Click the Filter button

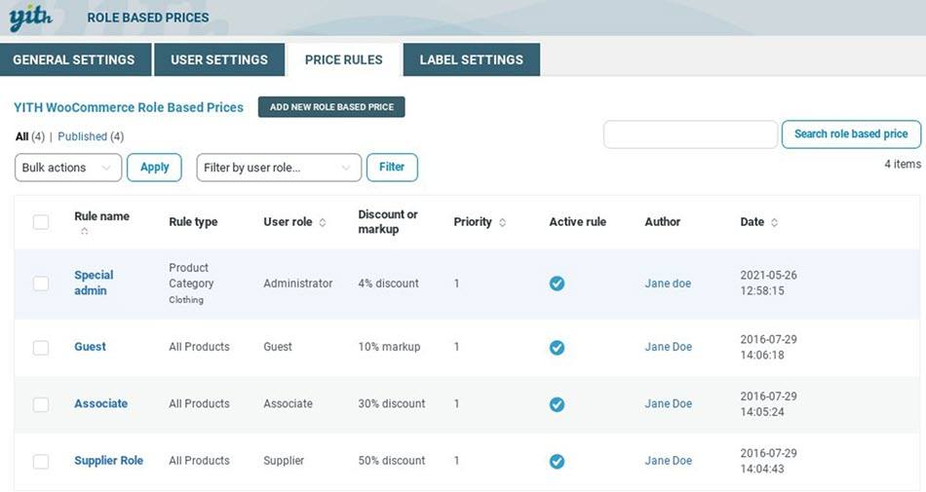pos(392,168)
